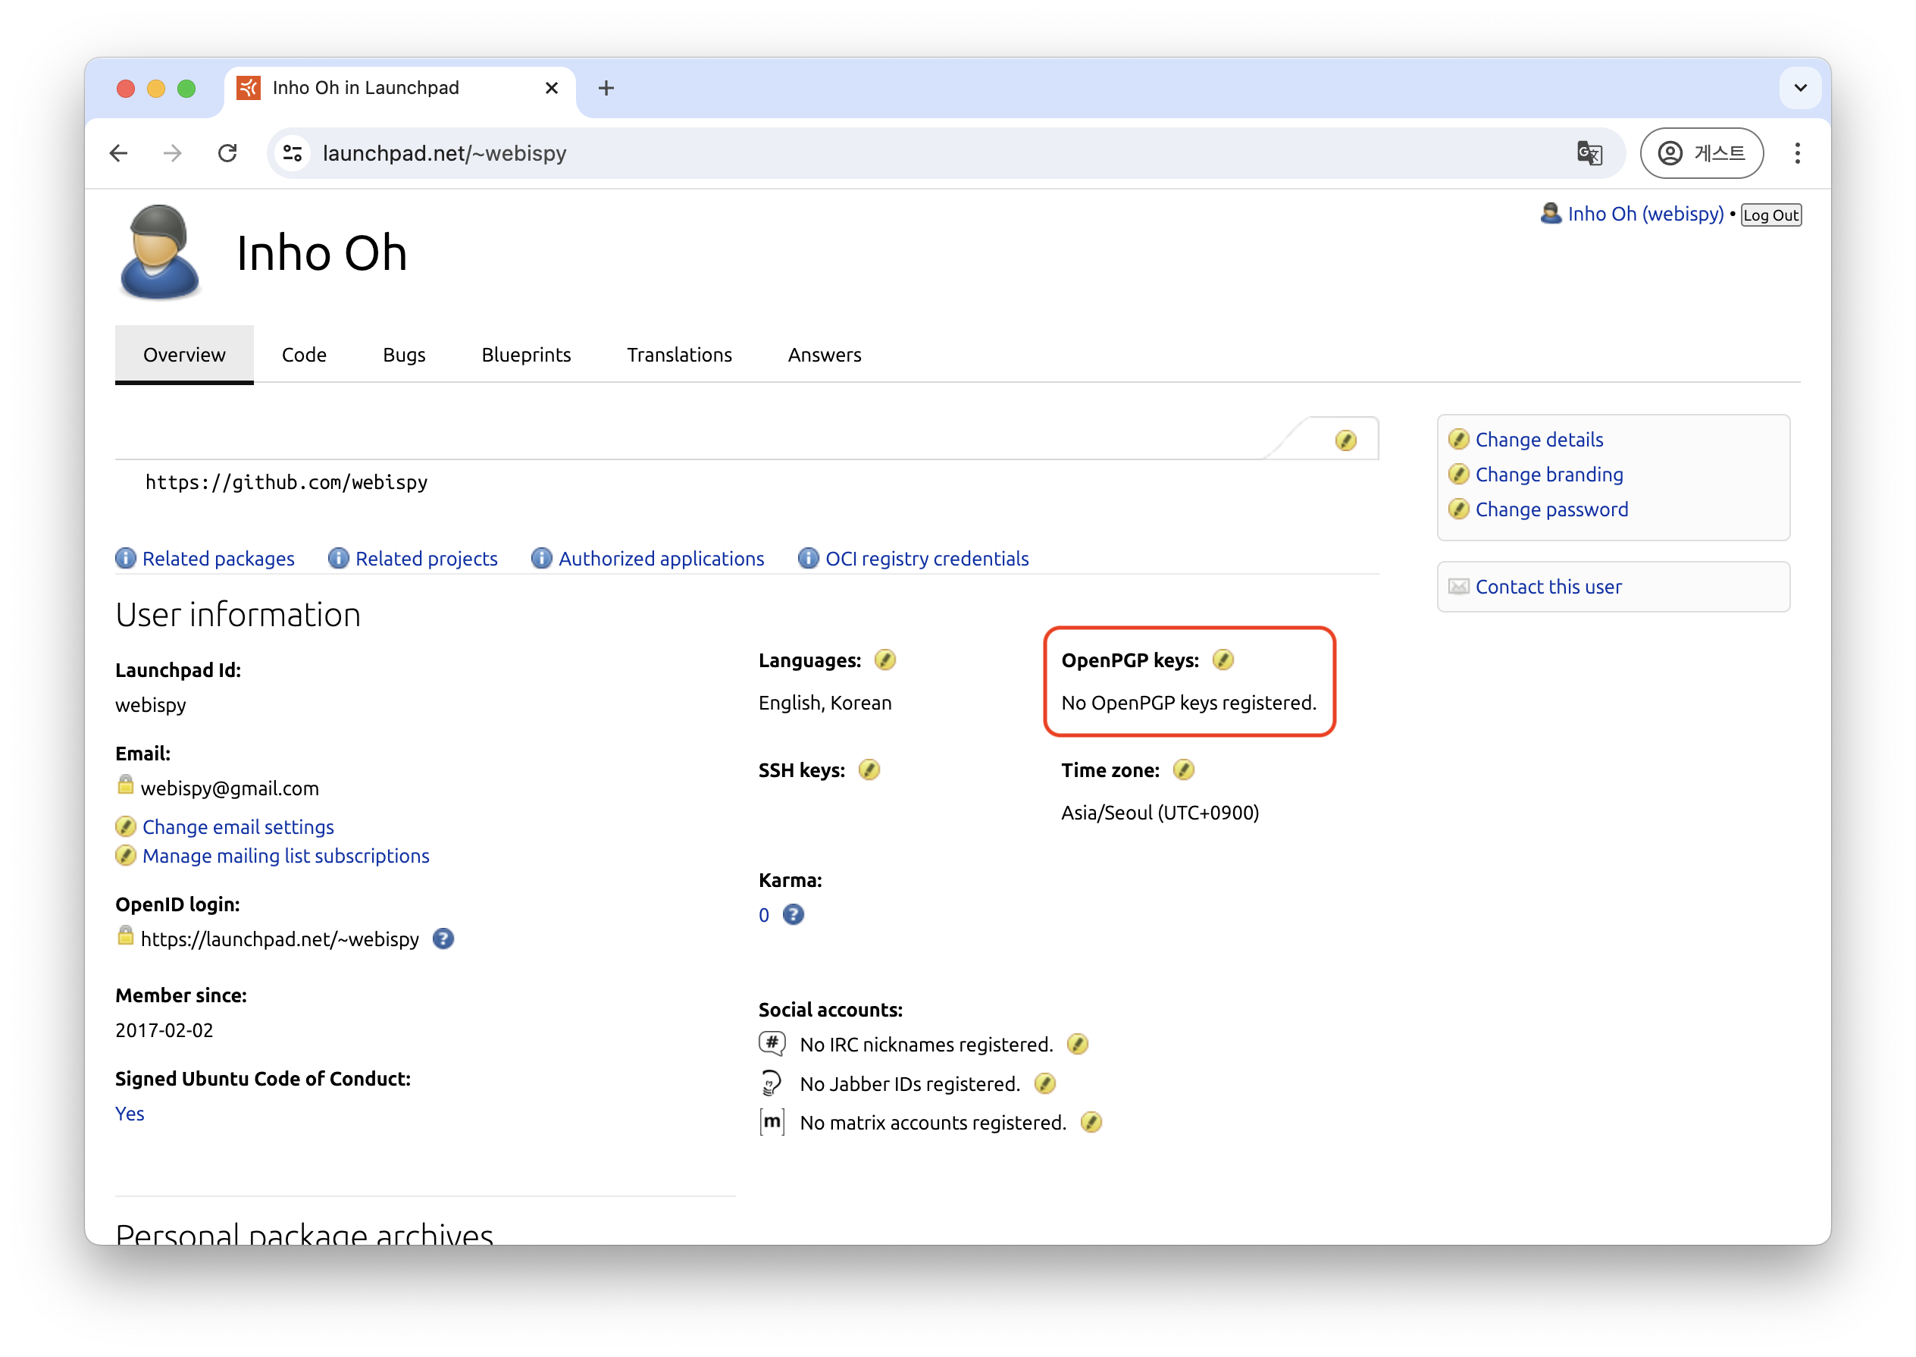
Task: Click the email address webispy@gmail.com
Action: 230,788
